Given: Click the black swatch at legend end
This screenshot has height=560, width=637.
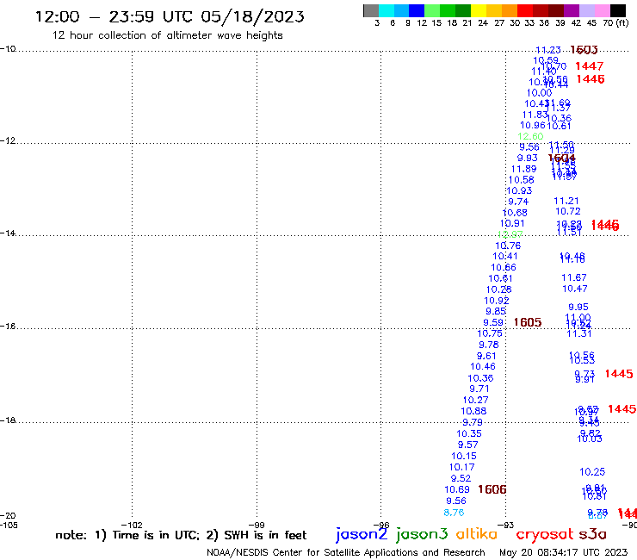Looking at the screenshot, I should [618, 10].
